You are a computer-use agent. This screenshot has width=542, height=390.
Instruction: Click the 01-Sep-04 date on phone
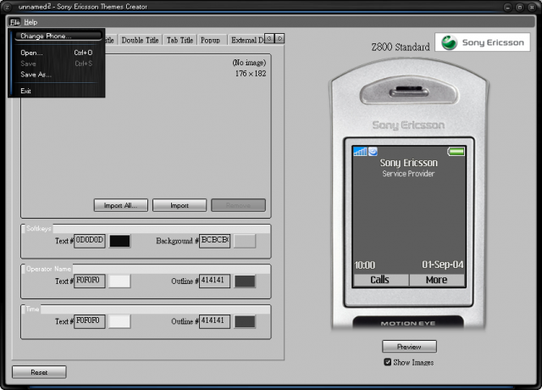tap(442, 265)
